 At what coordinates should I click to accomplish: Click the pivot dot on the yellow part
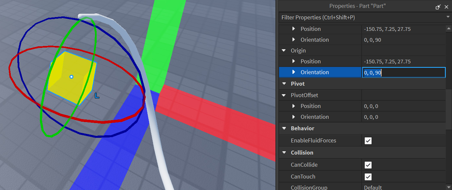click(x=71, y=77)
